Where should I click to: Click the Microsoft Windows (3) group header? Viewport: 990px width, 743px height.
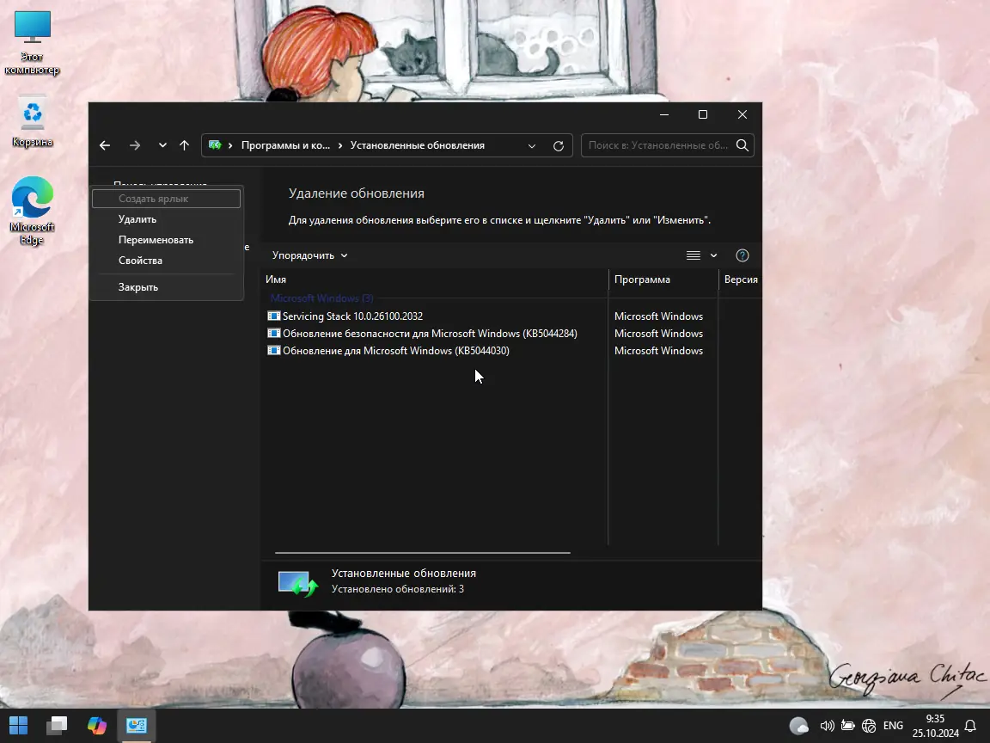coord(321,298)
